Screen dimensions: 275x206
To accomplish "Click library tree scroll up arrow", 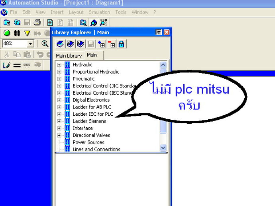I will coord(163,65).
